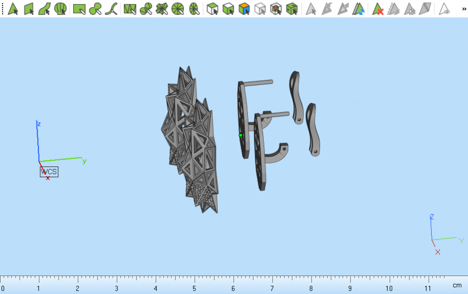The height and width of the screenshot is (294, 468).
Task: Click the green point on the handle plate
Action: (241, 135)
